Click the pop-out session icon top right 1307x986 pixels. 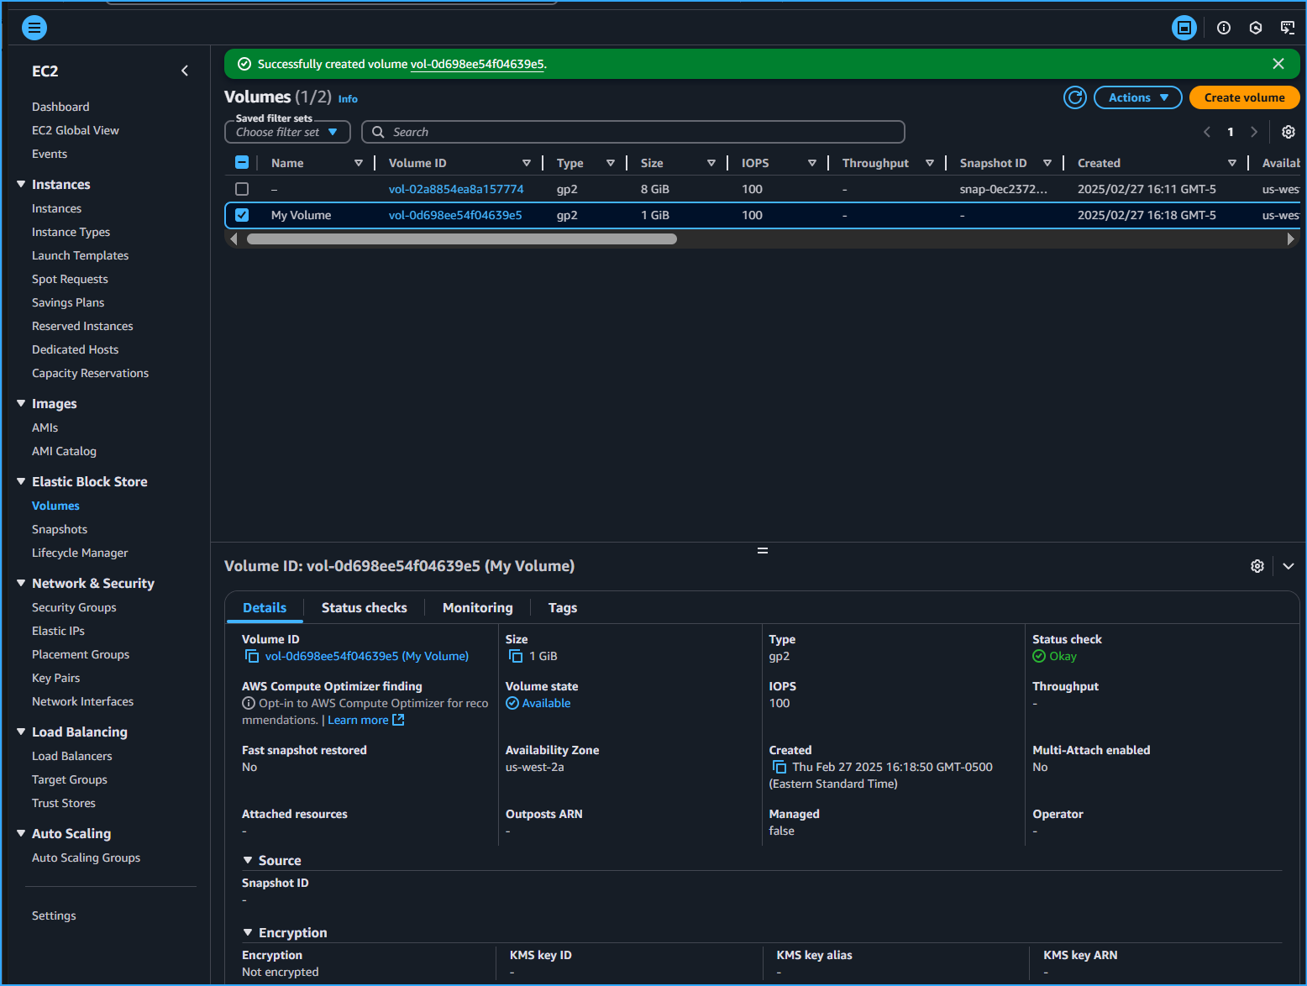1288,28
